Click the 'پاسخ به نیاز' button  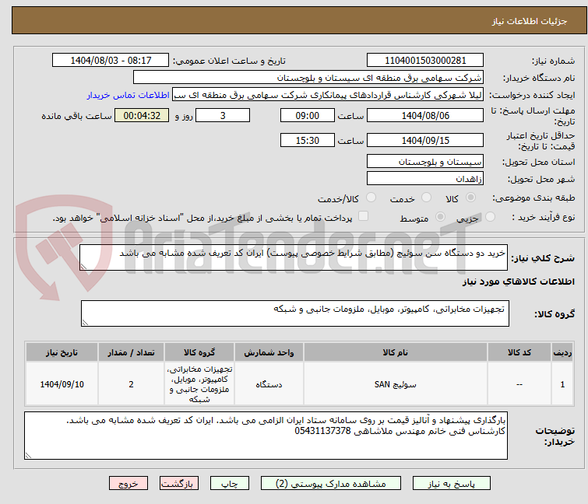[451, 484]
